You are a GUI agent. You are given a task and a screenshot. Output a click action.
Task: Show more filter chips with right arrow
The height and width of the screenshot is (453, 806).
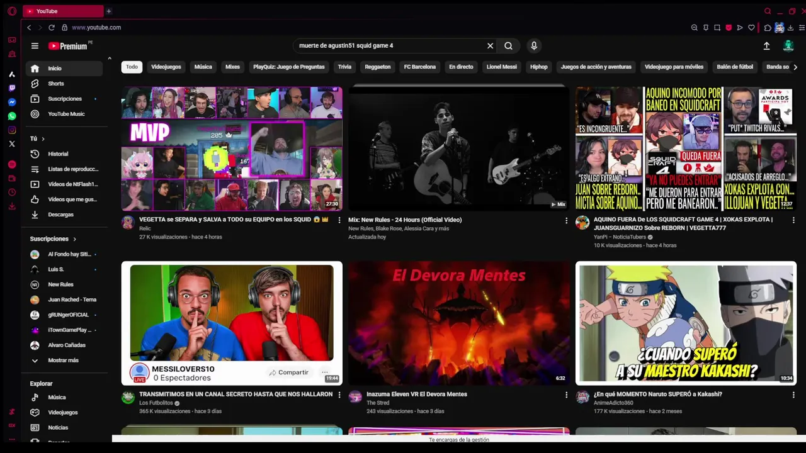point(795,67)
